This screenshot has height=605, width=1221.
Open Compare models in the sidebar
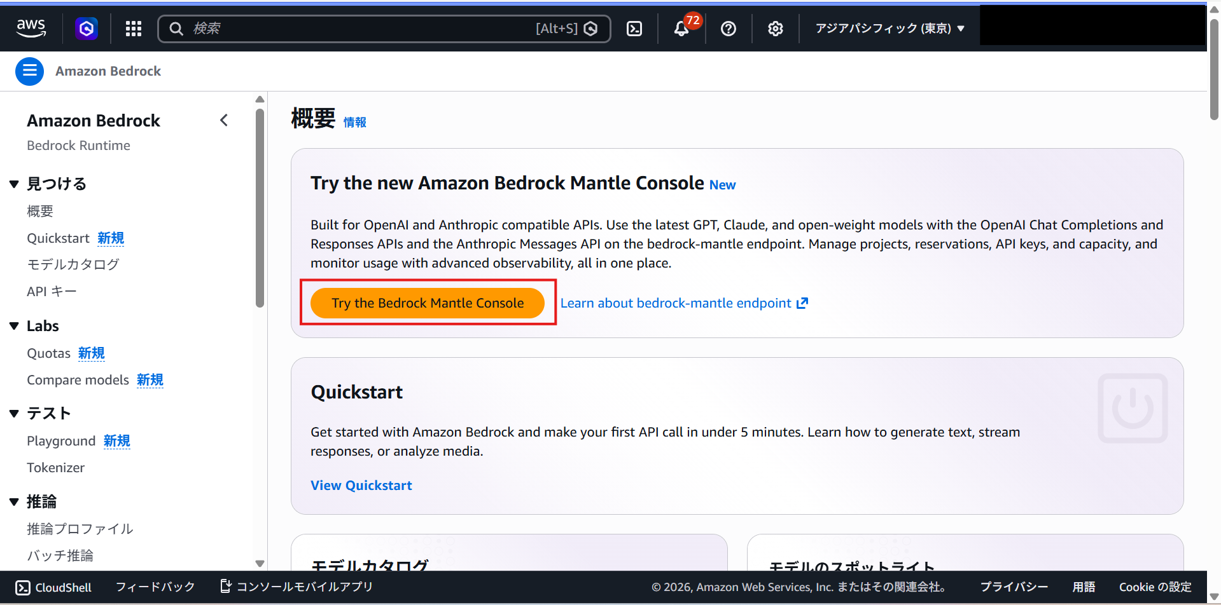tap(78, 380)
